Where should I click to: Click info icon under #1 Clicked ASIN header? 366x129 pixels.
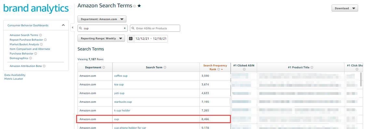[244, 69]
